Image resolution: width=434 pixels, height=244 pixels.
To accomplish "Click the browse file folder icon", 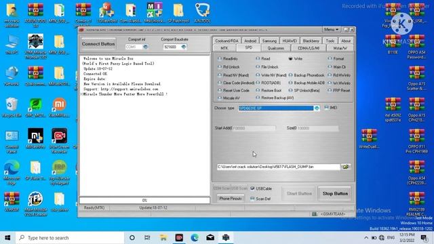I will tap(346, 167).
